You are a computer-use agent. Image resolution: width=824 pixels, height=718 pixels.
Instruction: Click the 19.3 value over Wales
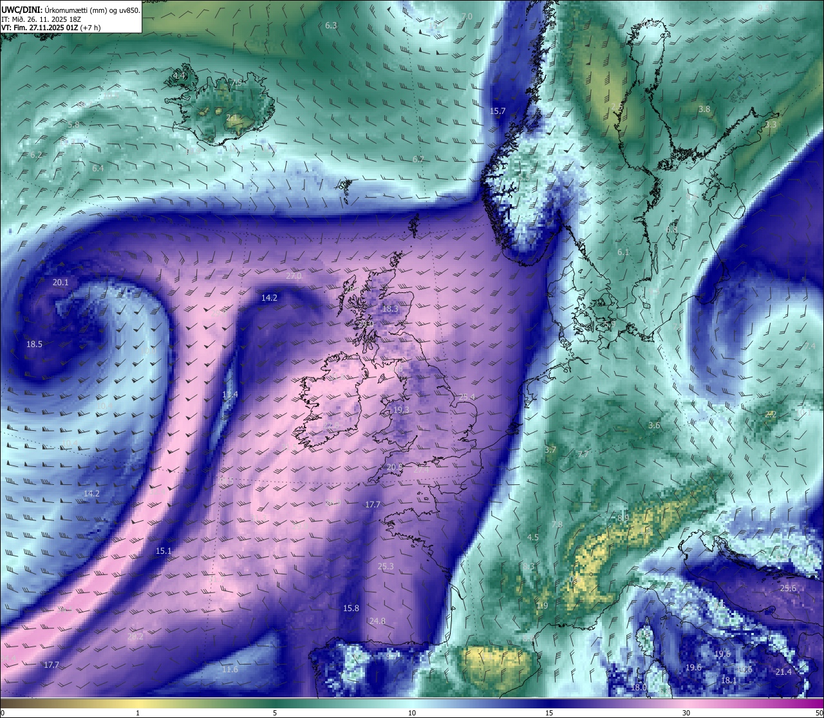tap(401, 409)
